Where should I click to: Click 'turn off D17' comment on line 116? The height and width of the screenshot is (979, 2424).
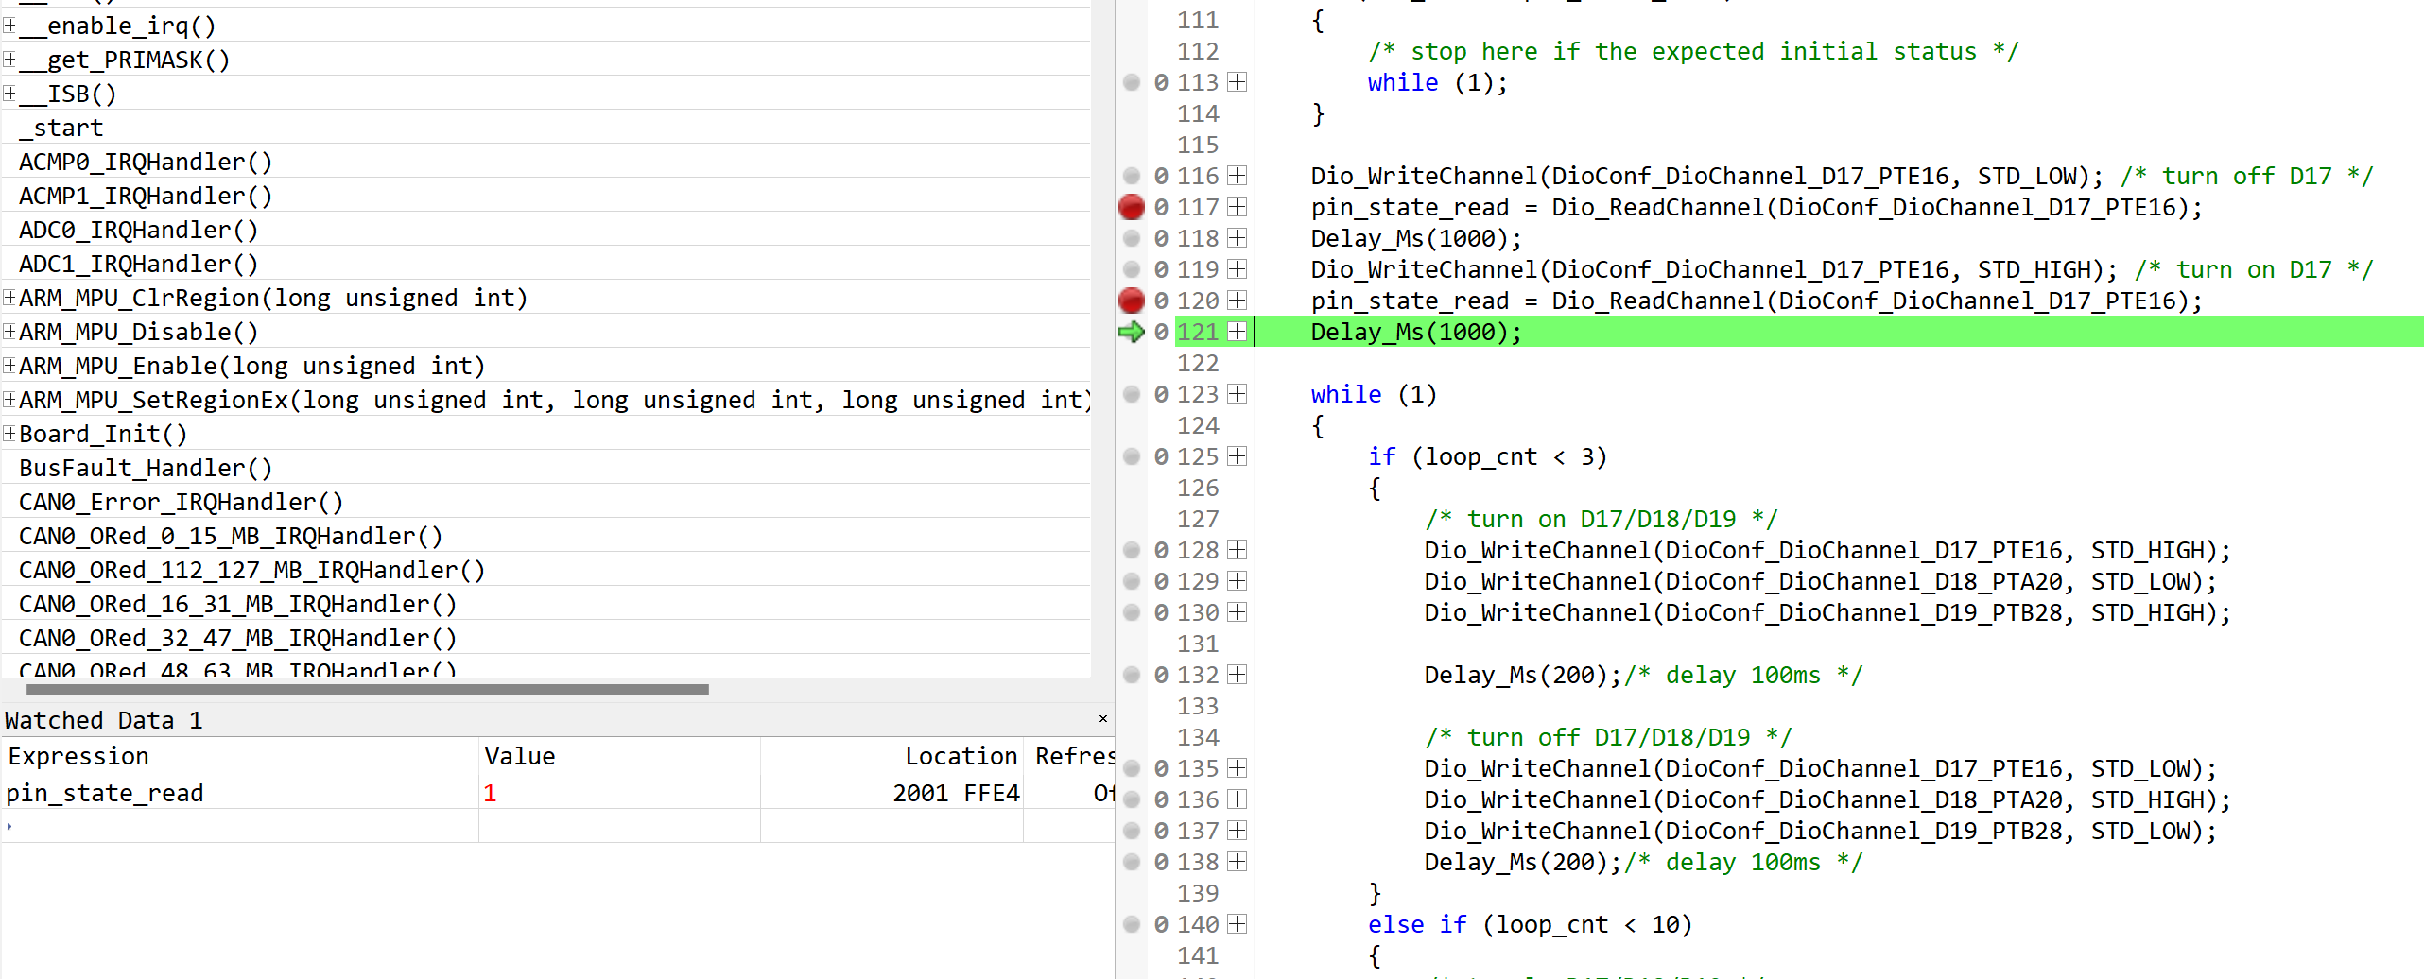pos(2246,176)
